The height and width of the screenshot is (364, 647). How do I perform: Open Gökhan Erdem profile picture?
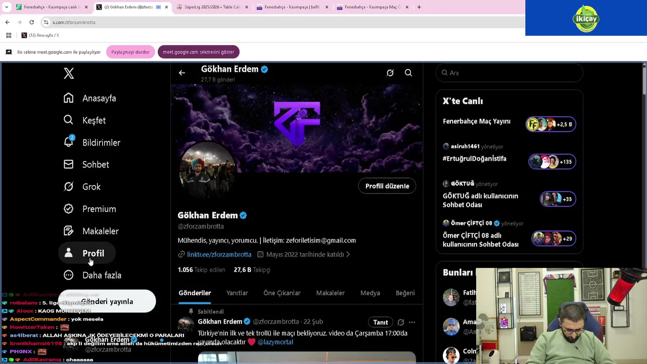pyautogui.click(x=207, y=169)
